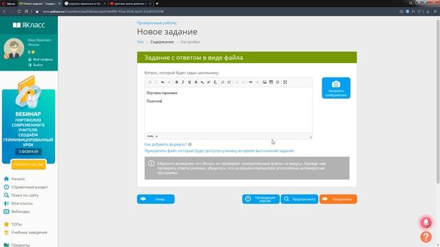
Task: Switch to the YouTube browser tab
Action: tap(131, 3)
